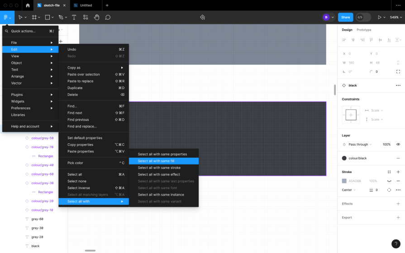Click the blue Share button
The height and width of the screenshot is (253, 405).
point(345,17)
